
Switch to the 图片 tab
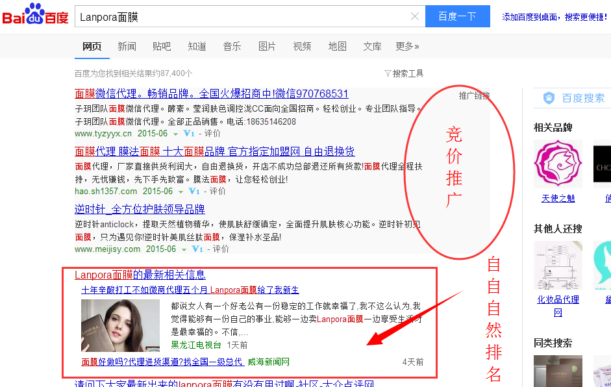pyautogui.click(x=267, y=46)
